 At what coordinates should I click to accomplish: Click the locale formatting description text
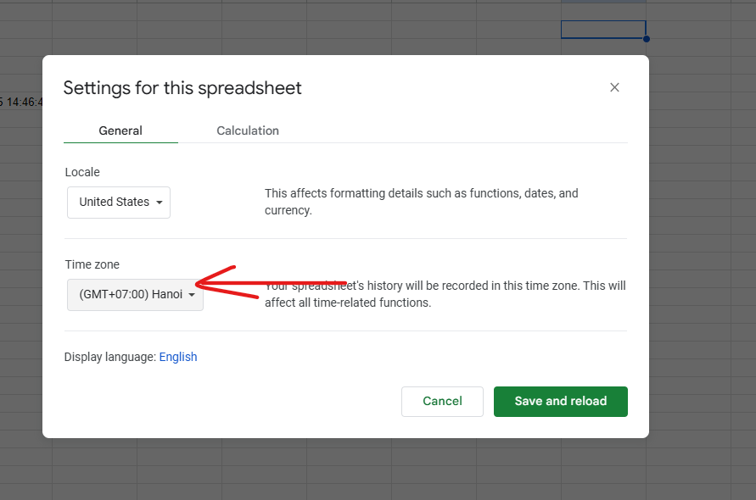click(421, 202)
